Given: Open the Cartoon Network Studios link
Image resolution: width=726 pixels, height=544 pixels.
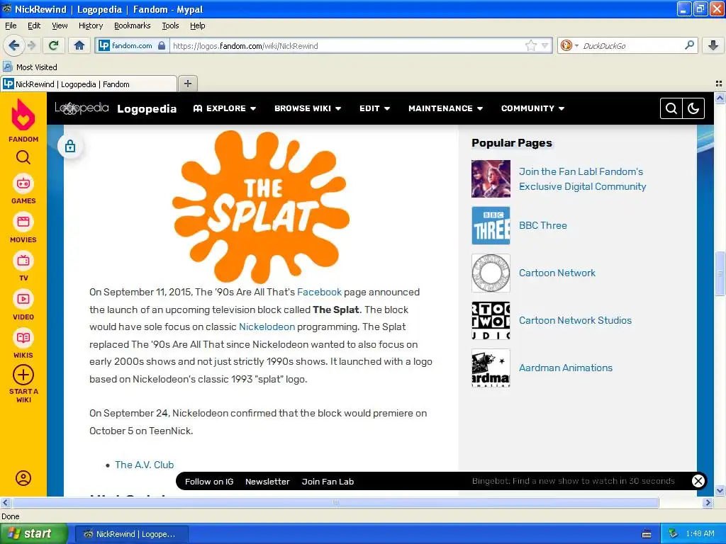Looking at the screenshot, I should [x=575, y=320].
